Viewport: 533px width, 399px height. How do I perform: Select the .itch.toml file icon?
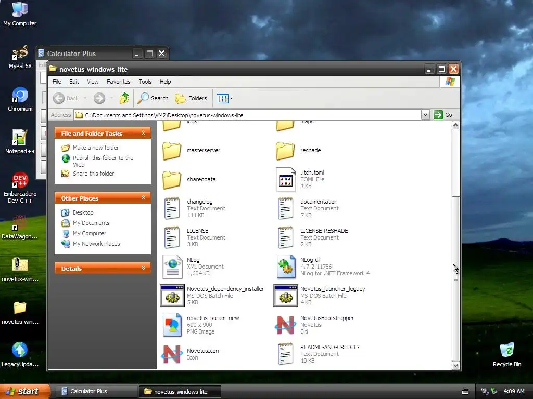click(286, 179)
